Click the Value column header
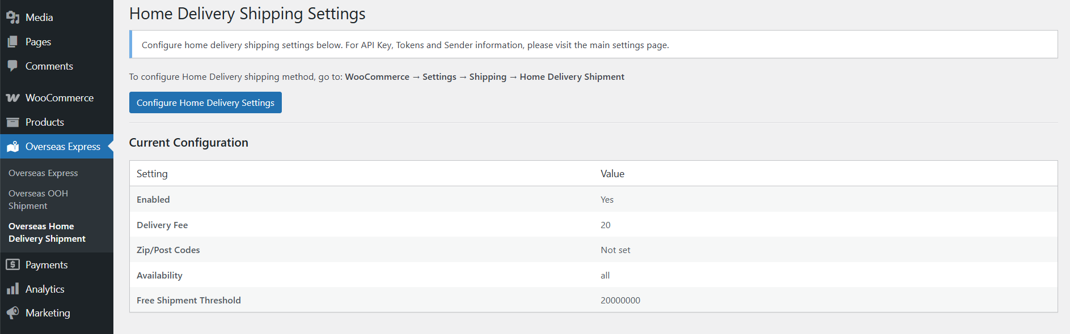The height and width of the screenshot is (334, 1070). pos(612,173)
